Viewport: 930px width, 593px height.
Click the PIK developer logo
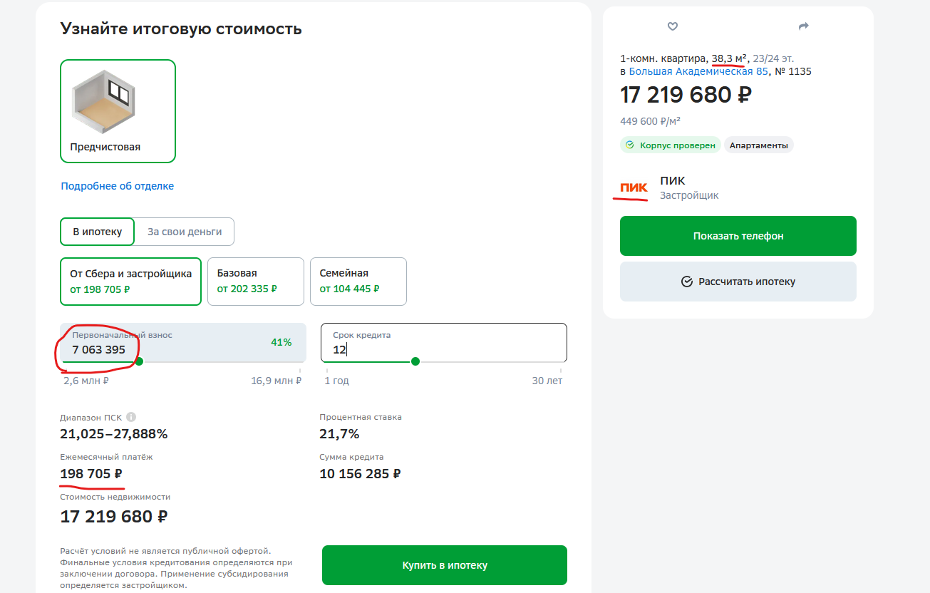[634, 188]
